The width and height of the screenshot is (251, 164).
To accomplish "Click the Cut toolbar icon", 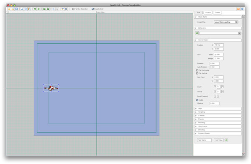I will tap(22, 9).
